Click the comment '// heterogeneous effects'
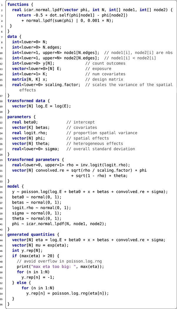Screen dimensions: 177x309 click(95, 144)
